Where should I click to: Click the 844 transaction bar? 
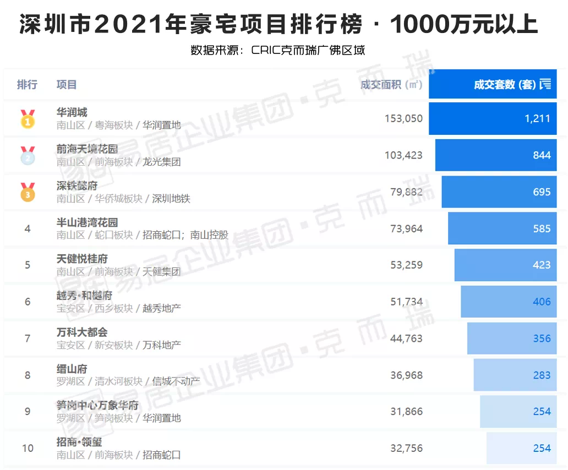pos(496,155)
